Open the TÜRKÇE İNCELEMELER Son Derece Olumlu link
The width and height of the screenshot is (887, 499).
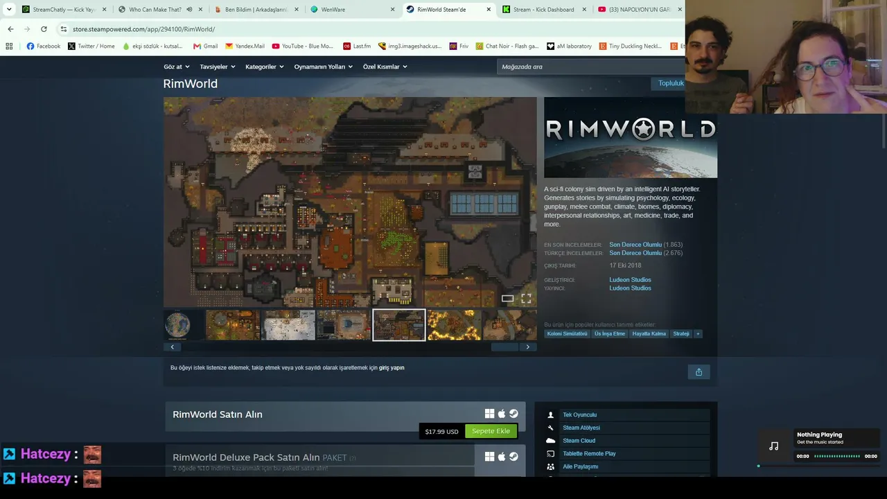click(x=635, y=253)
